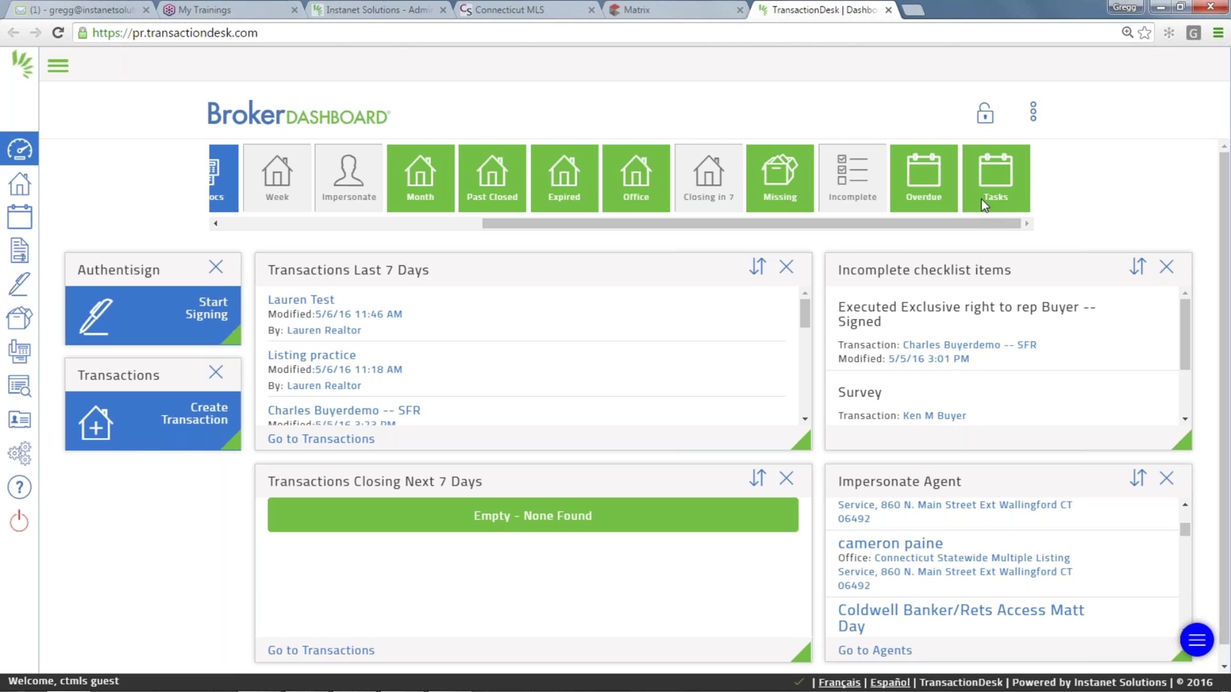
Task: Click the red power logout icon
Action: coord(19,521)
